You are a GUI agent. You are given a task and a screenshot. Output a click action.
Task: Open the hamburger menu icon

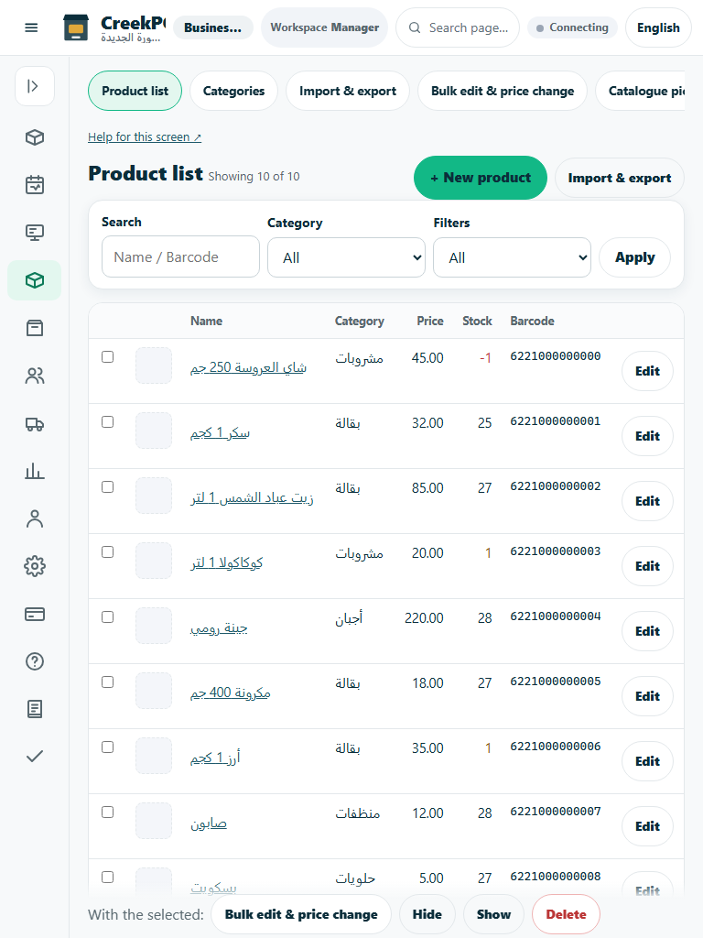31,27
